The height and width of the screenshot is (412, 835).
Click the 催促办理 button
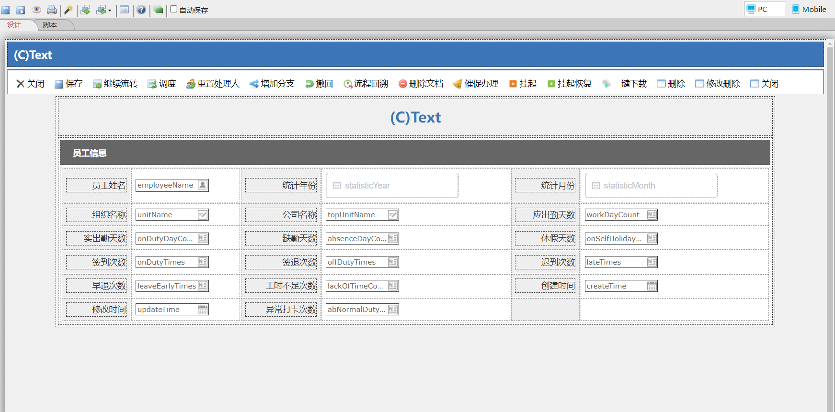[476, 84]
